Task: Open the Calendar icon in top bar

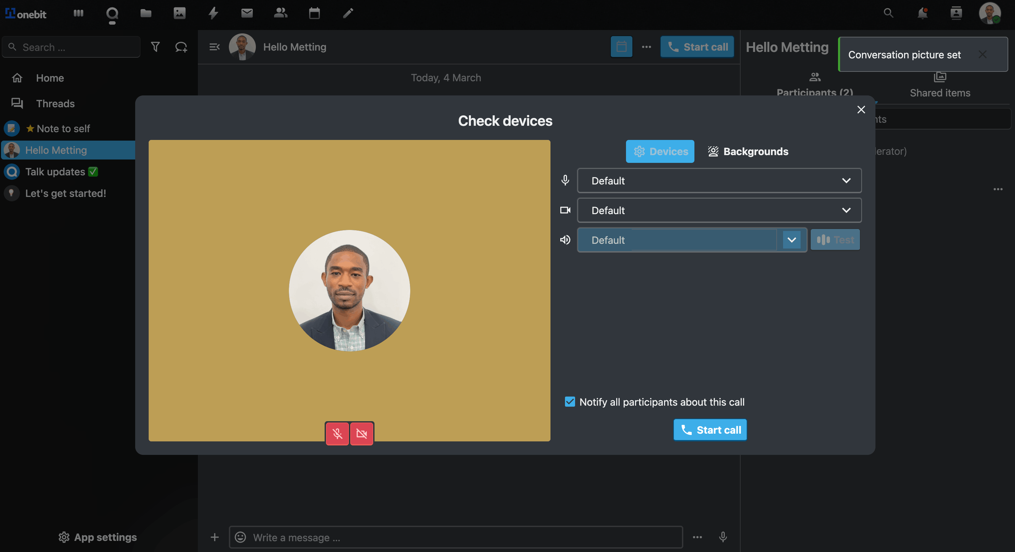Action: [x=314, y=13]
